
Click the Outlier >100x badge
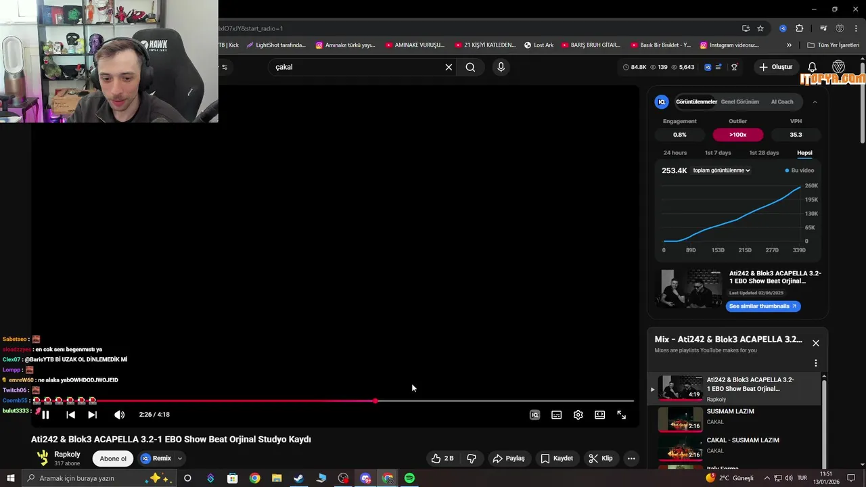tap(737, 135)
